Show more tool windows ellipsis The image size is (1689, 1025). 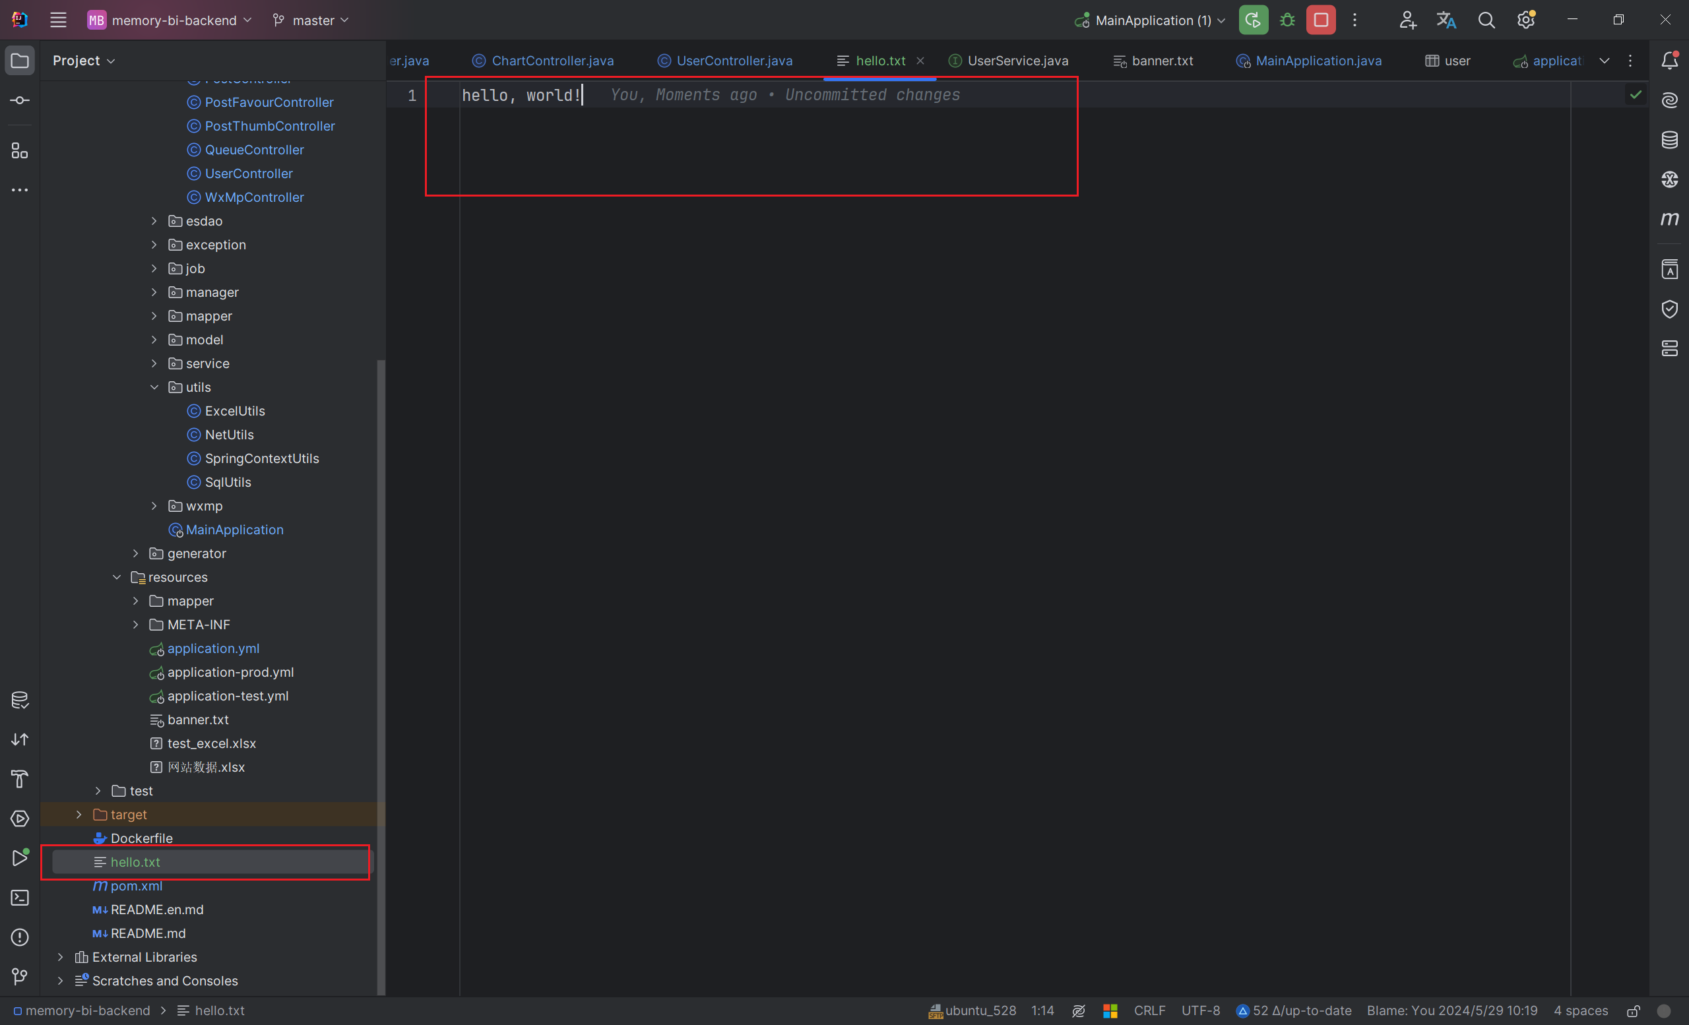click(x=20, y=190)
